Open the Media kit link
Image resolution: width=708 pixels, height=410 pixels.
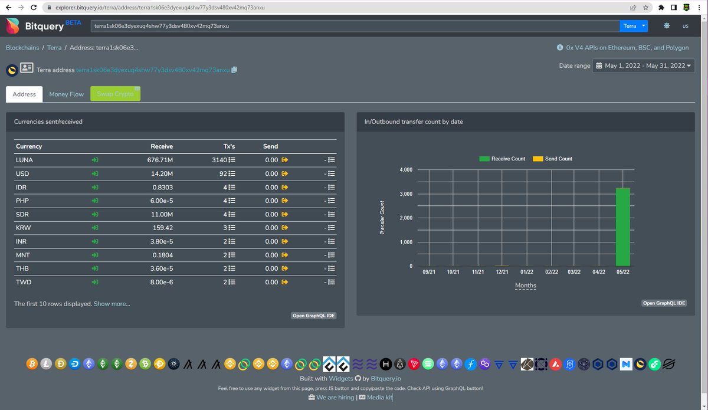click(x=375, y=398)
